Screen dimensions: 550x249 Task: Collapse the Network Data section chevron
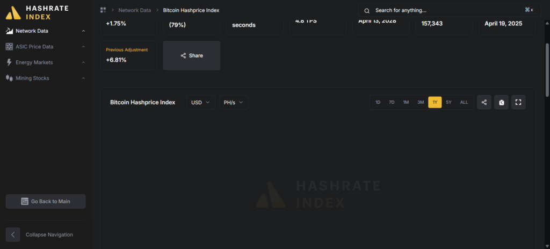point(83,31)
